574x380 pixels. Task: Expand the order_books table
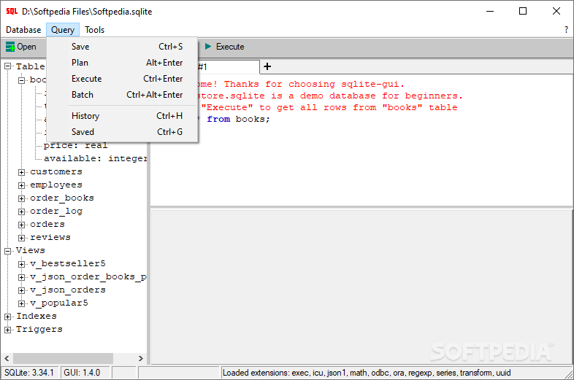coord(22,198)
